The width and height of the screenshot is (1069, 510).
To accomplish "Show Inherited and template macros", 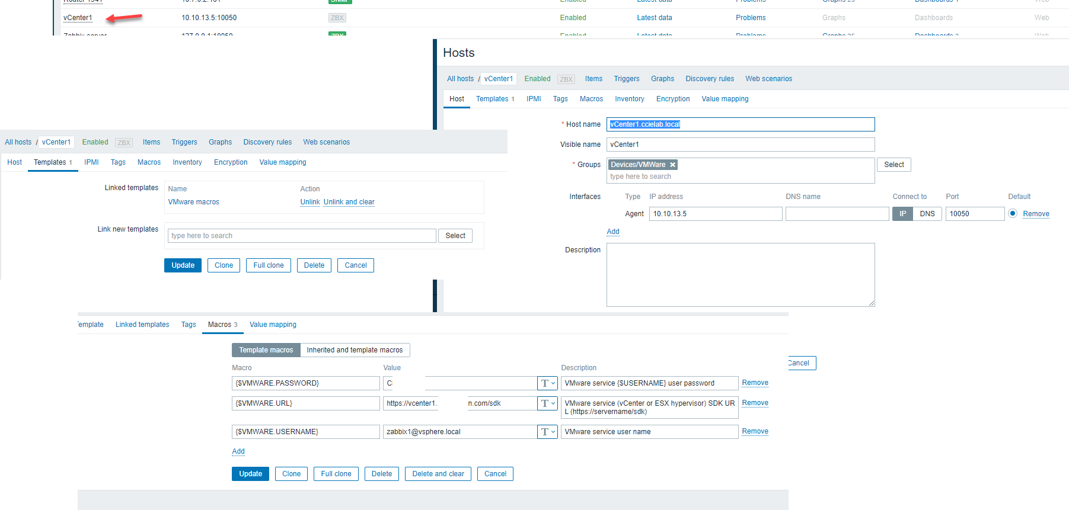I will [355, 350].
